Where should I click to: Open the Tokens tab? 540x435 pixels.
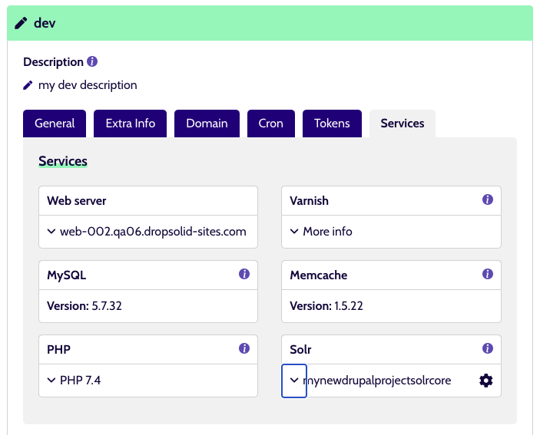click(x=332, y=124)
